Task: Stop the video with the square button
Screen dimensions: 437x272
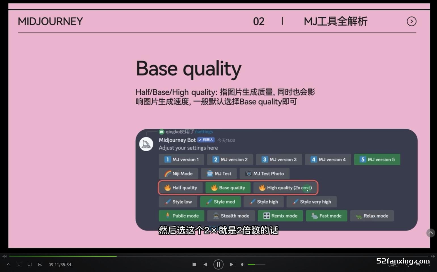Action: 194,264
